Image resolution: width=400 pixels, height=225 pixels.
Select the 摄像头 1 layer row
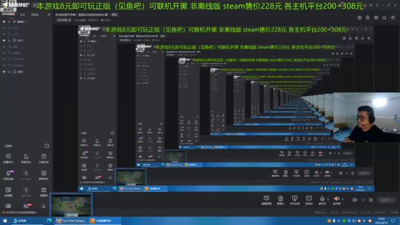pyautogui.click(x=26, y=21)
